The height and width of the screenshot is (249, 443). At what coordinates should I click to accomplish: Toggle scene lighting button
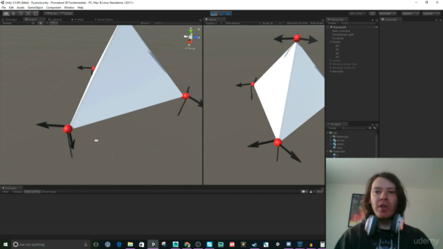(40, 23)
